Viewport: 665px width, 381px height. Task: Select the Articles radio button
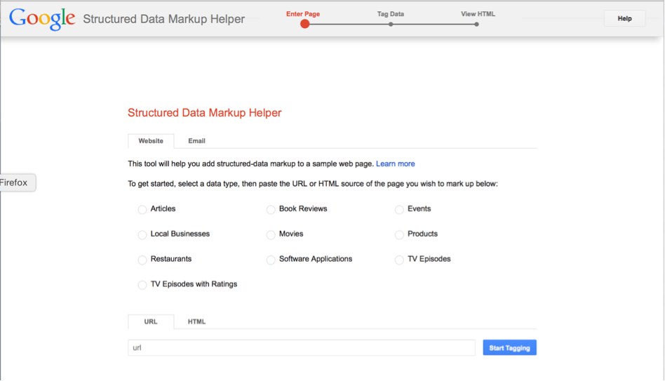(x=142, y=210)
